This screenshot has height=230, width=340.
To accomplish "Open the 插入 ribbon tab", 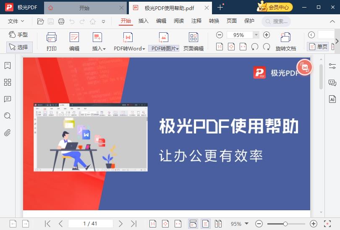I will [143, 21].
